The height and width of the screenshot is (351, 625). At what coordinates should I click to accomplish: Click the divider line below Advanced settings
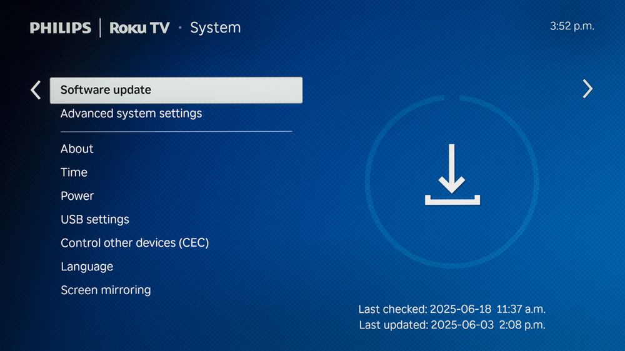pyautogui.click(x=176, y=131)
